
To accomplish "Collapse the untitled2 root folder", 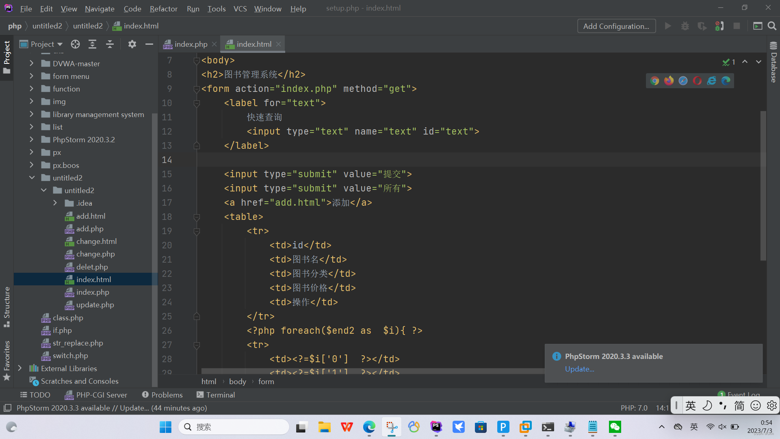I will [32, 178].
